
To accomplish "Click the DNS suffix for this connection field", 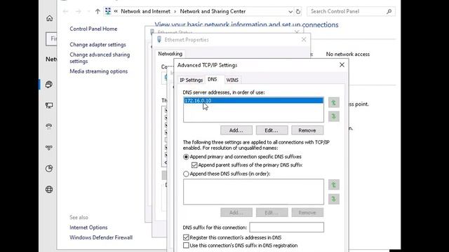I will coord(287,227).
